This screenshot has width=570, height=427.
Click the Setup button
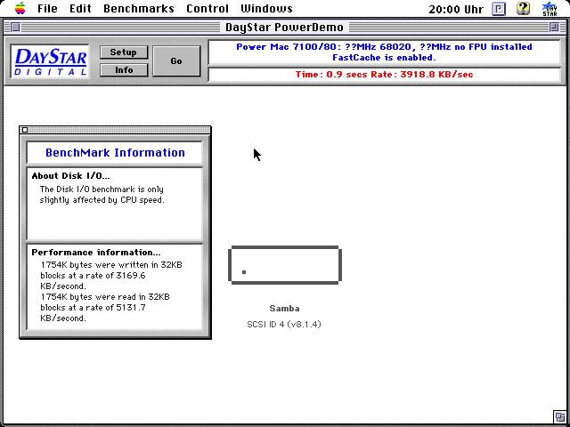click(x=124, y=52)
